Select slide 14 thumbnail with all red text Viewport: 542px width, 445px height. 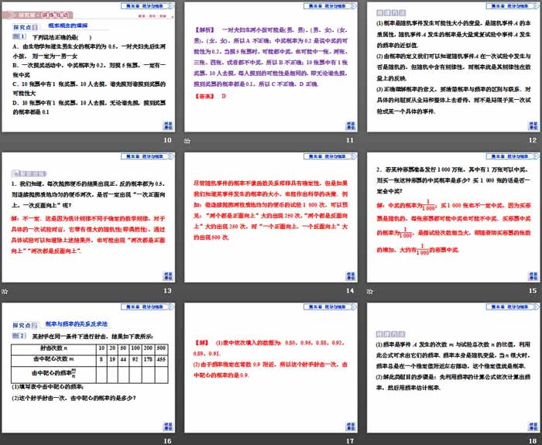pos(271,217)
